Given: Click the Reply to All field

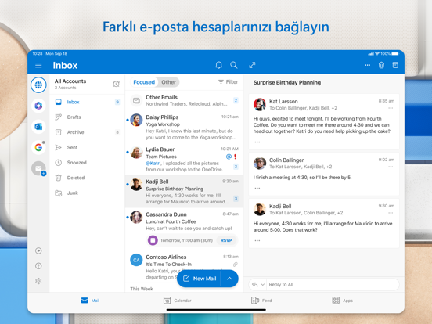Looking at the screenshot, I should (333, 285).
